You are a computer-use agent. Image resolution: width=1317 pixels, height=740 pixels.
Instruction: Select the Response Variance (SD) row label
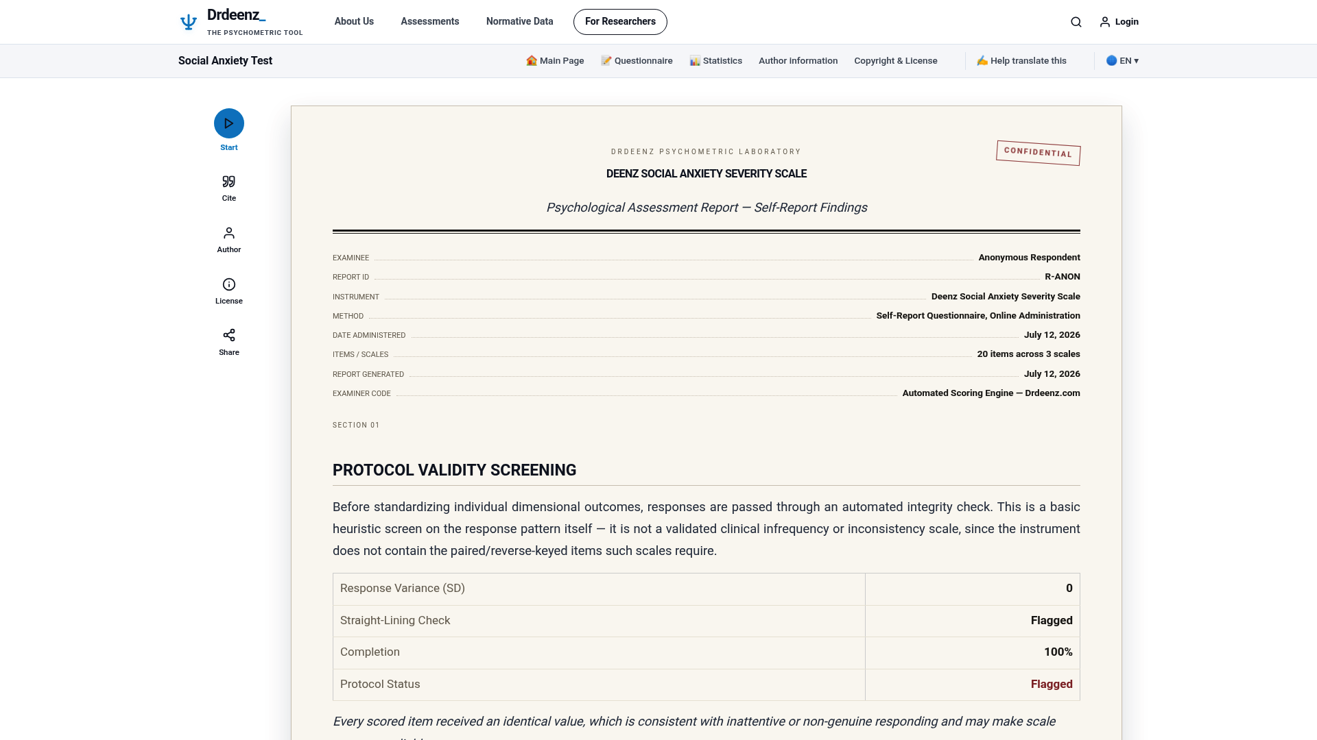coord(403,588)
